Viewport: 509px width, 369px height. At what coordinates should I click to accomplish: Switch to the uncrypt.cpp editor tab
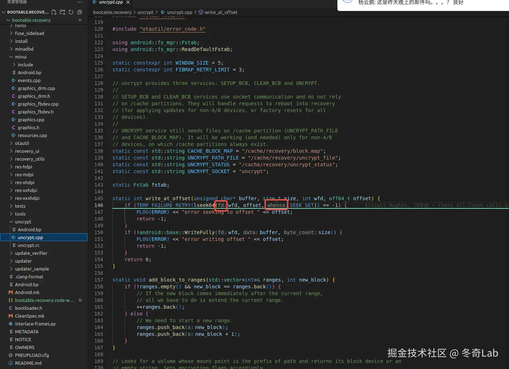point(110,2)
